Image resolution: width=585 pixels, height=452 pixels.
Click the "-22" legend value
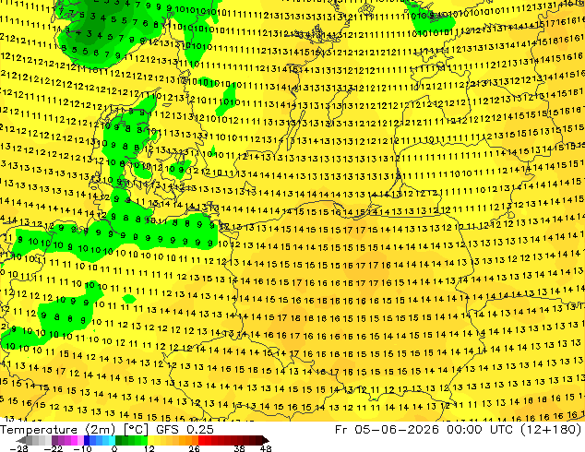(x=53, y=448)
